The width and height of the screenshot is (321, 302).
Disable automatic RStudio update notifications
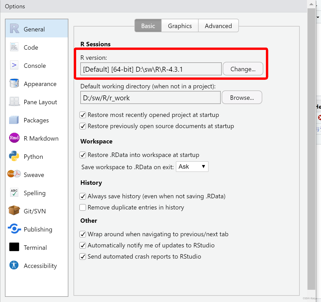click(83, 245)
